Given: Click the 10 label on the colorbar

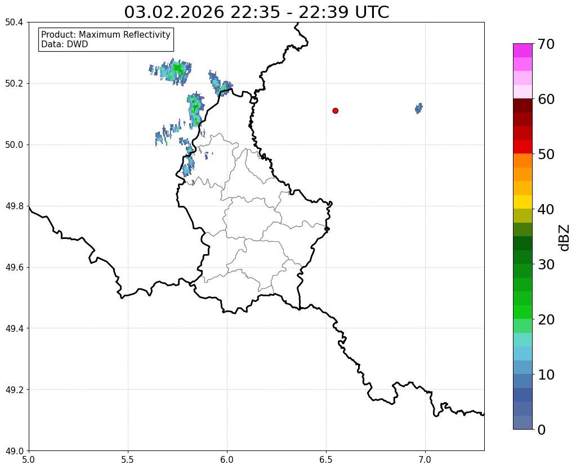Looking at the screenshot, I should point(546,375).
